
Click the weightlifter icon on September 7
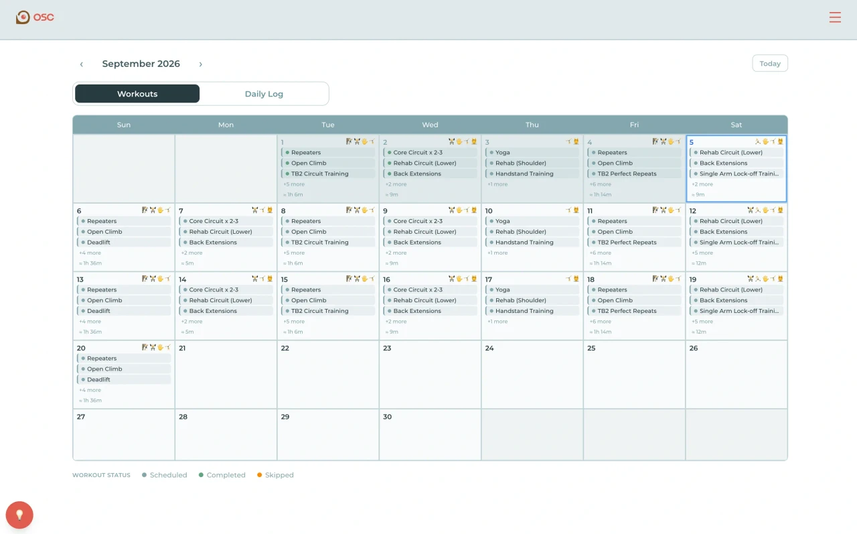254,210
